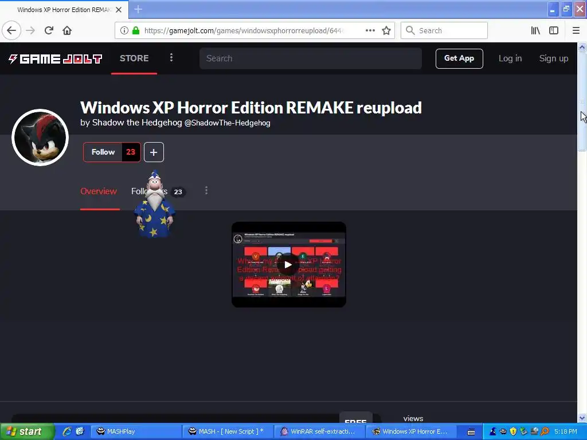Click the Firefox search box

[444, 30]
